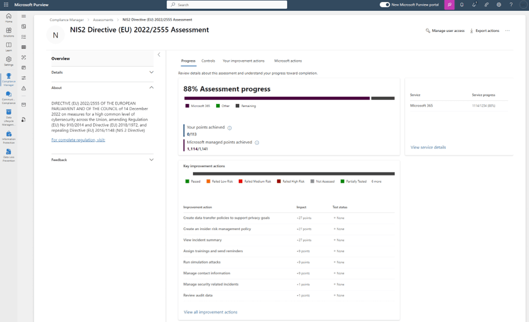Image resolution: width=529 pixels, height=322 pixels.
Task: Open Settings in the left rail
Action: tap(9, 61)
